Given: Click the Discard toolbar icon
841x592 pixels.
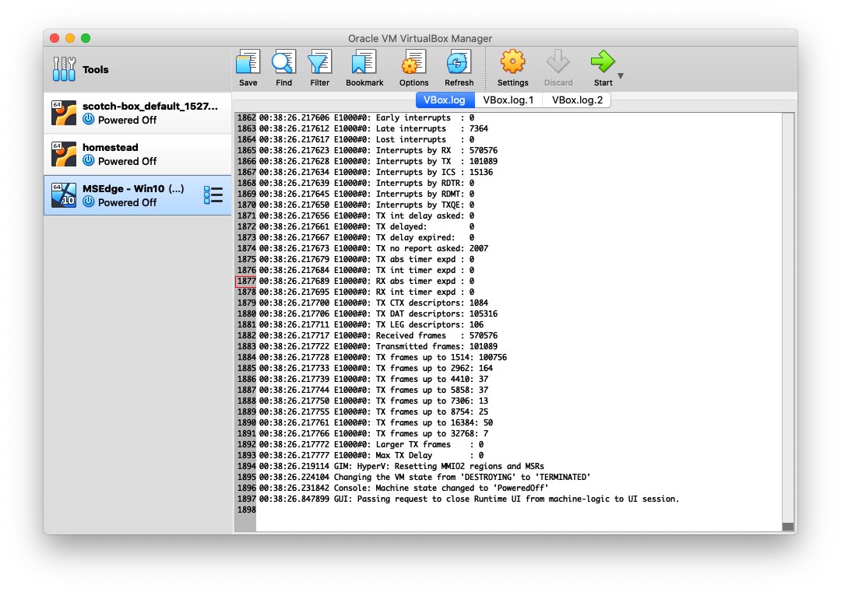Looking at the screenshot, I should pos(558,62).
